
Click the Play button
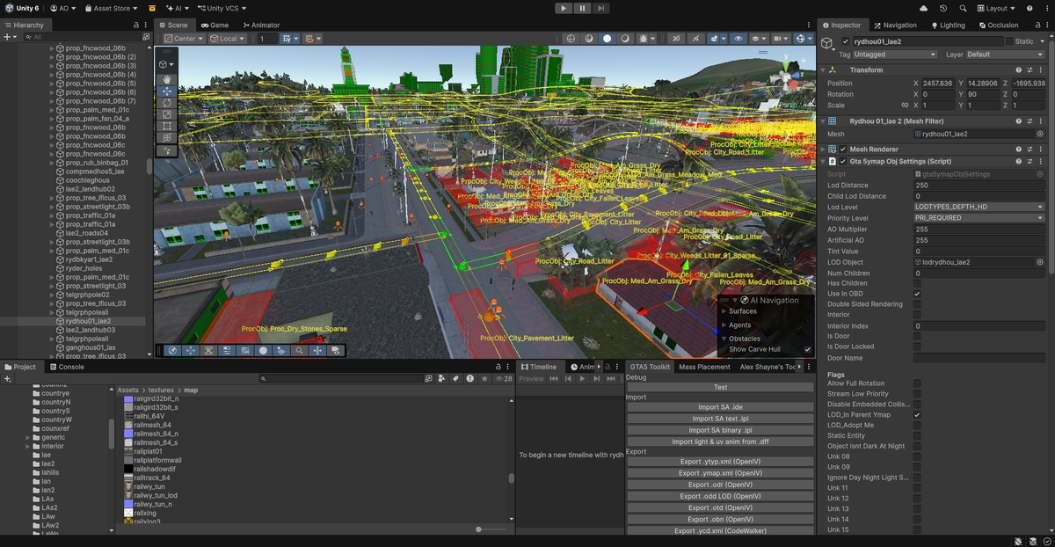click(x=564, y=8)
